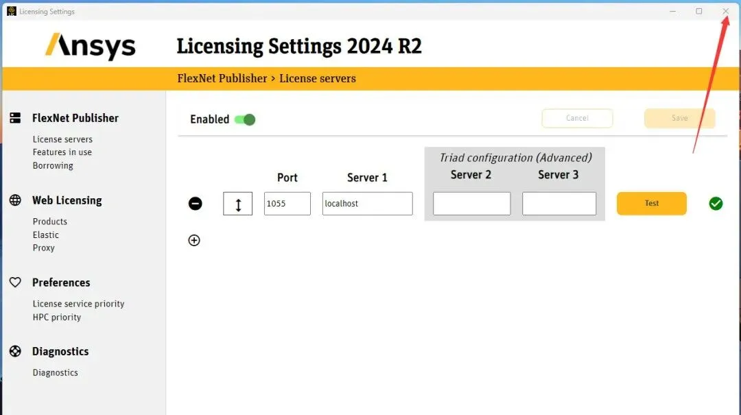Click the green checkmark status icon
741x415 pixels.
[716, 204]
